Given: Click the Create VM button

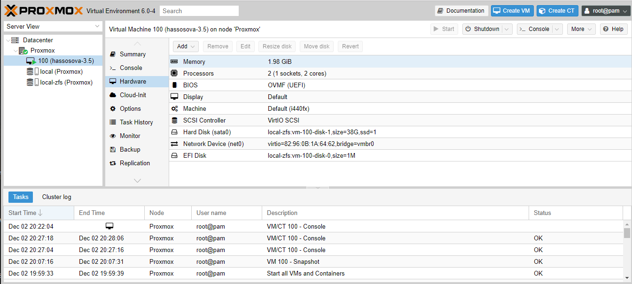Looking at the screenshot, I should (512, 11).
